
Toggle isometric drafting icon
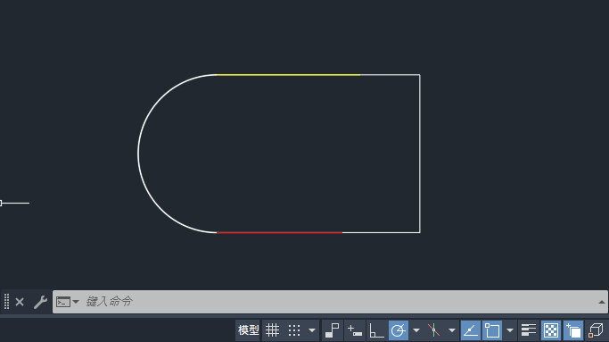(x=434, y=330)
